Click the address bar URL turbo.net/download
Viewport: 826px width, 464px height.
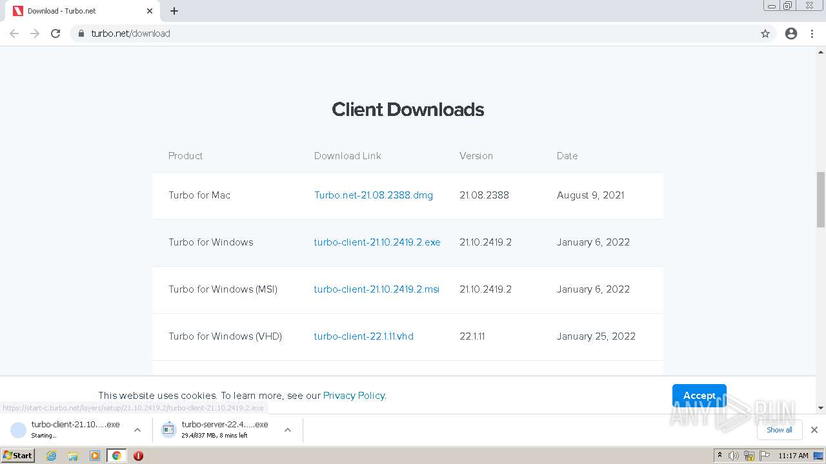click(x=131, y=34)
